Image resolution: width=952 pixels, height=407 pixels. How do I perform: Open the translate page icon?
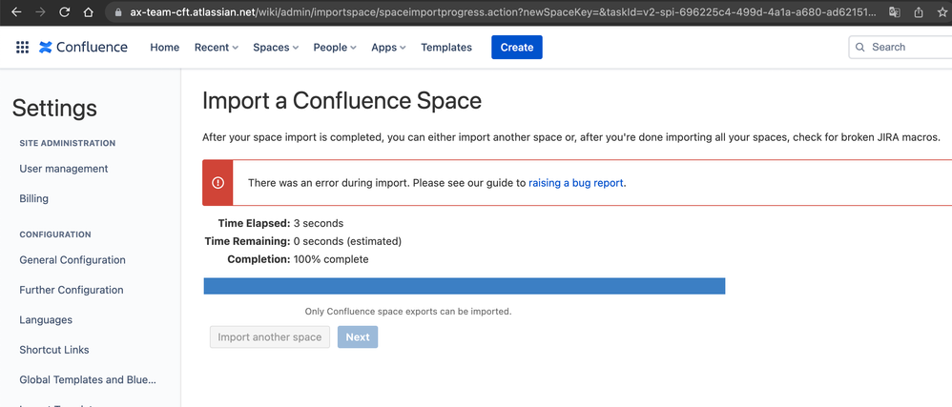[x=895, y=12]
